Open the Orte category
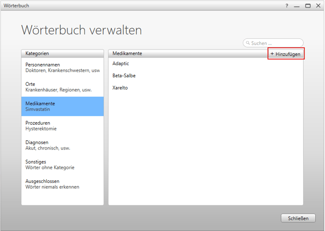 point(62,86)
